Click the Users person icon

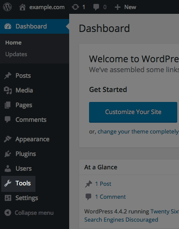click(8, 169)
